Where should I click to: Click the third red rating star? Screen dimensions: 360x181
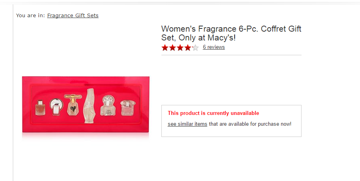pyautogui.click(x=180, y=48)
